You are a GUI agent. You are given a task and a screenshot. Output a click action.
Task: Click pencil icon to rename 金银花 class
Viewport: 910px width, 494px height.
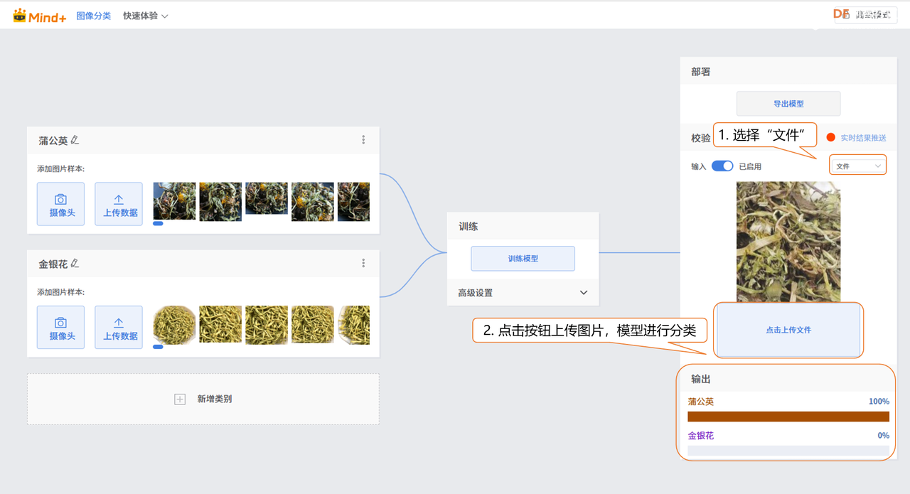[75, 263]
